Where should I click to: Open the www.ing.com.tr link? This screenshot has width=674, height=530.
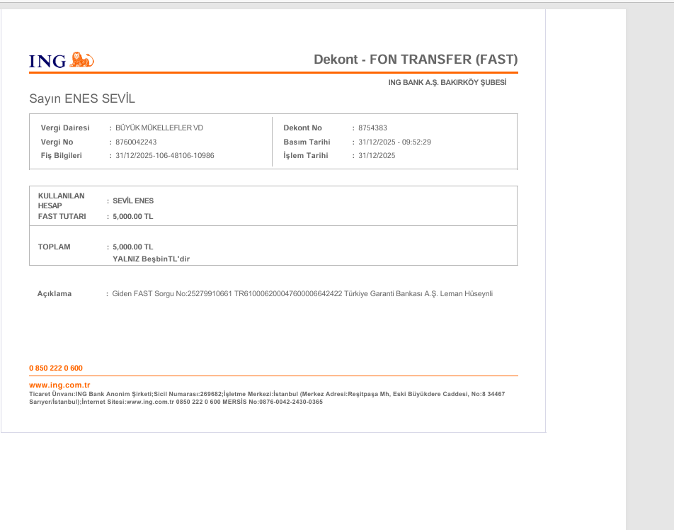coord(59,385)
